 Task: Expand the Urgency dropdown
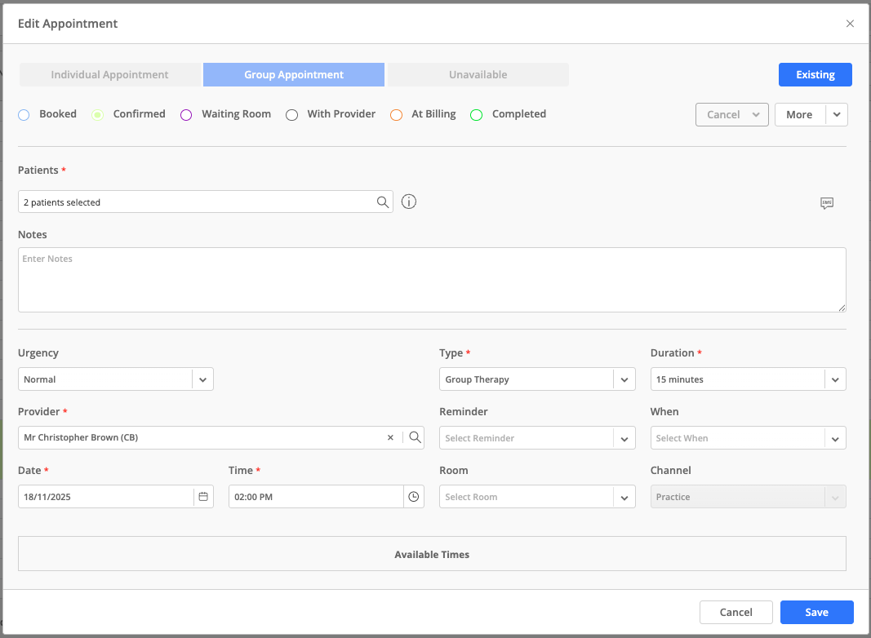[x=203, y=379]
